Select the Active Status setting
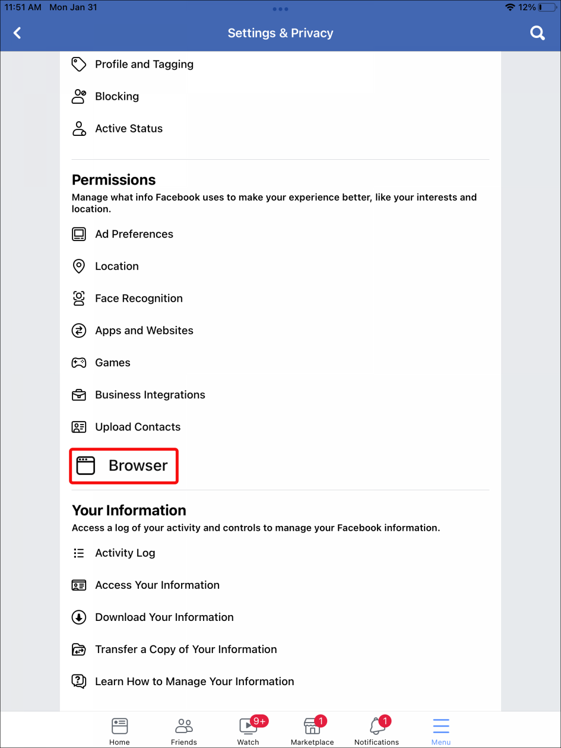 129,128
